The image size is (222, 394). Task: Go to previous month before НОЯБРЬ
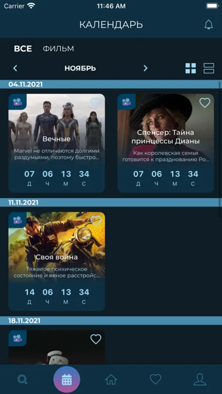pos(15,68)
